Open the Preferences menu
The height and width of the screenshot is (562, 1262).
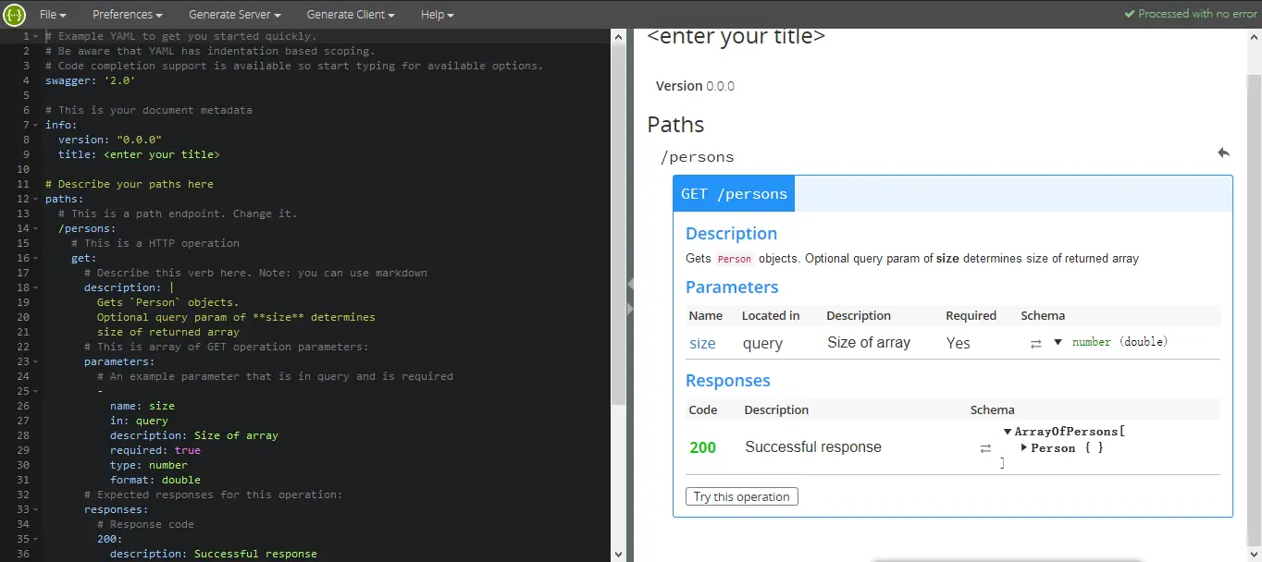128,15
